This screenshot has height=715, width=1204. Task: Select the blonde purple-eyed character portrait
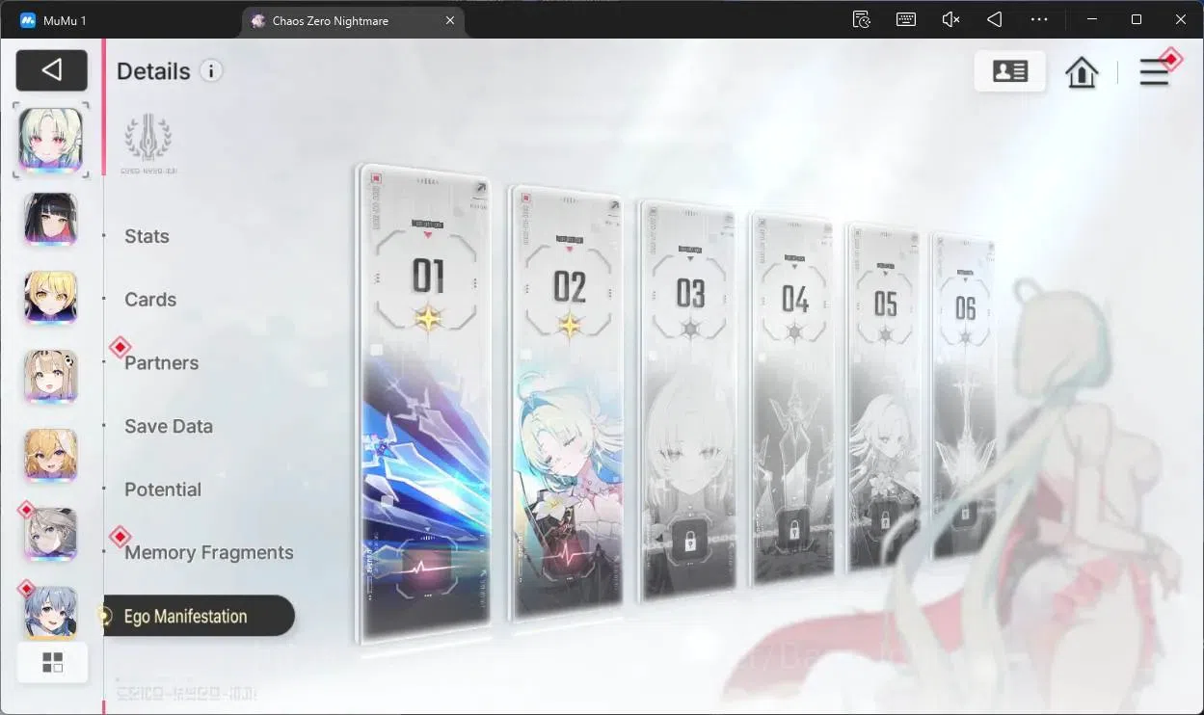pos(51,455)
